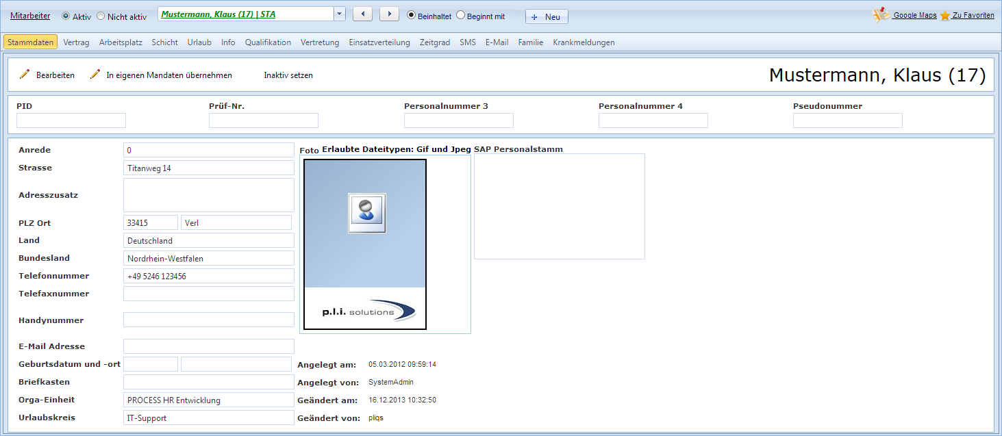This screenshot has height=436, width=1002.
Task: Open the Einsatzverteilung tab
Action: tap(379, 42)
